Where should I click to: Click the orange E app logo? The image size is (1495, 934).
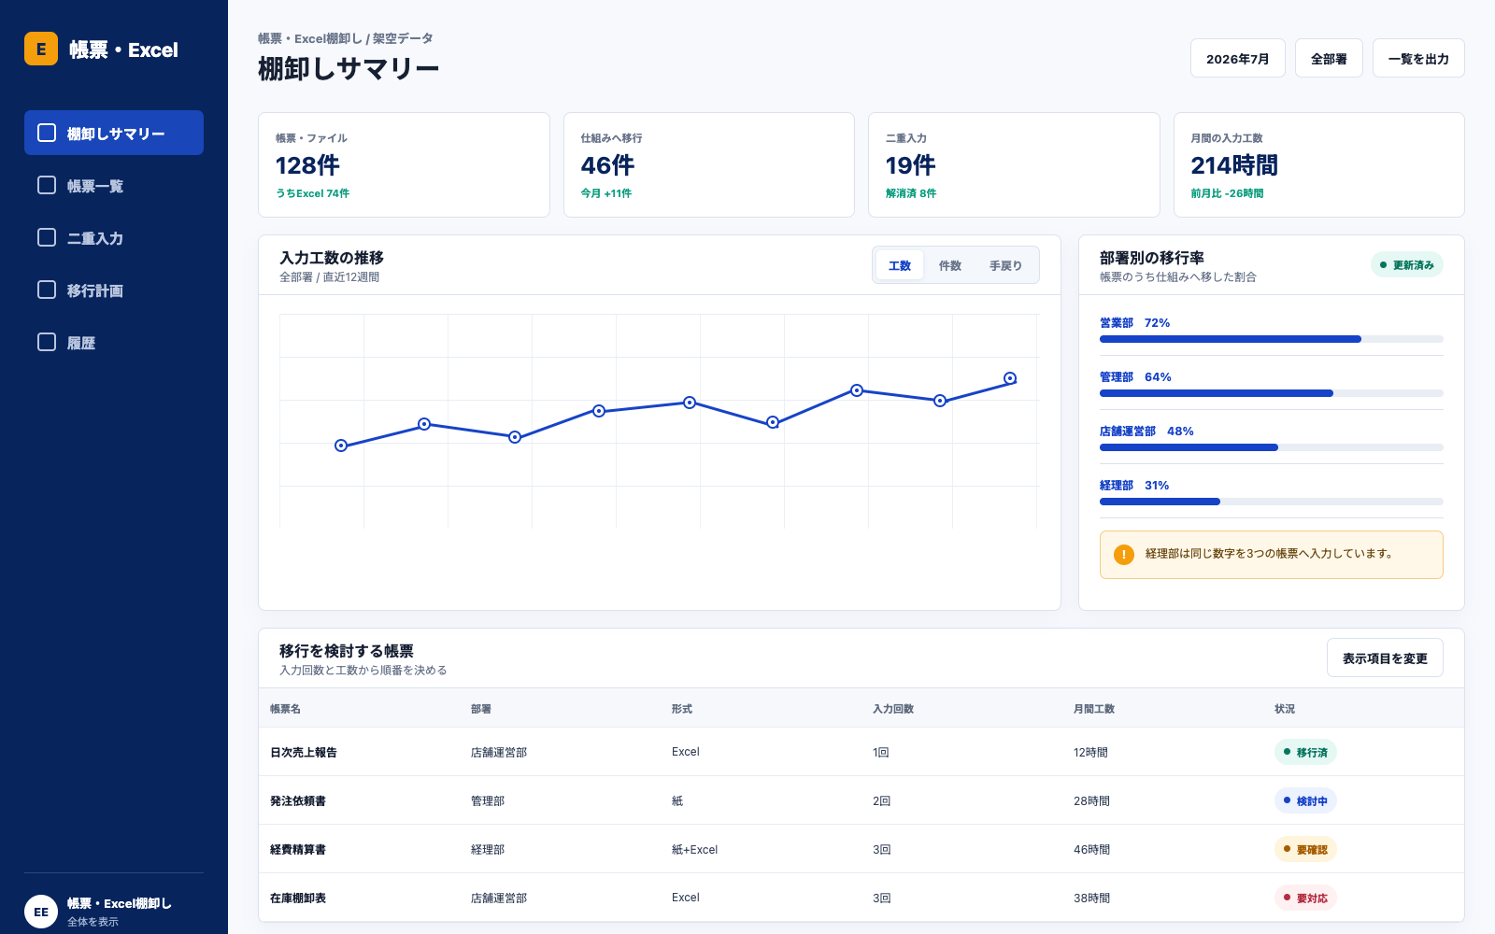tap(41, 49)
